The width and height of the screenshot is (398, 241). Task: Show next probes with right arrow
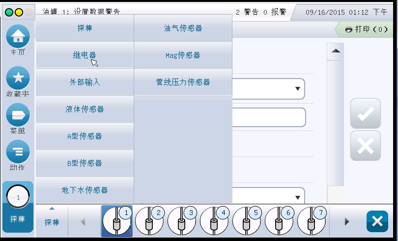tap(347, 221)
